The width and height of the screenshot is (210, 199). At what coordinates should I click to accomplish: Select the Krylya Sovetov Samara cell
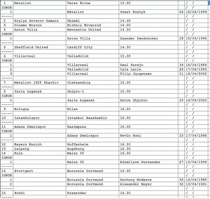click(x=39, y=21)
